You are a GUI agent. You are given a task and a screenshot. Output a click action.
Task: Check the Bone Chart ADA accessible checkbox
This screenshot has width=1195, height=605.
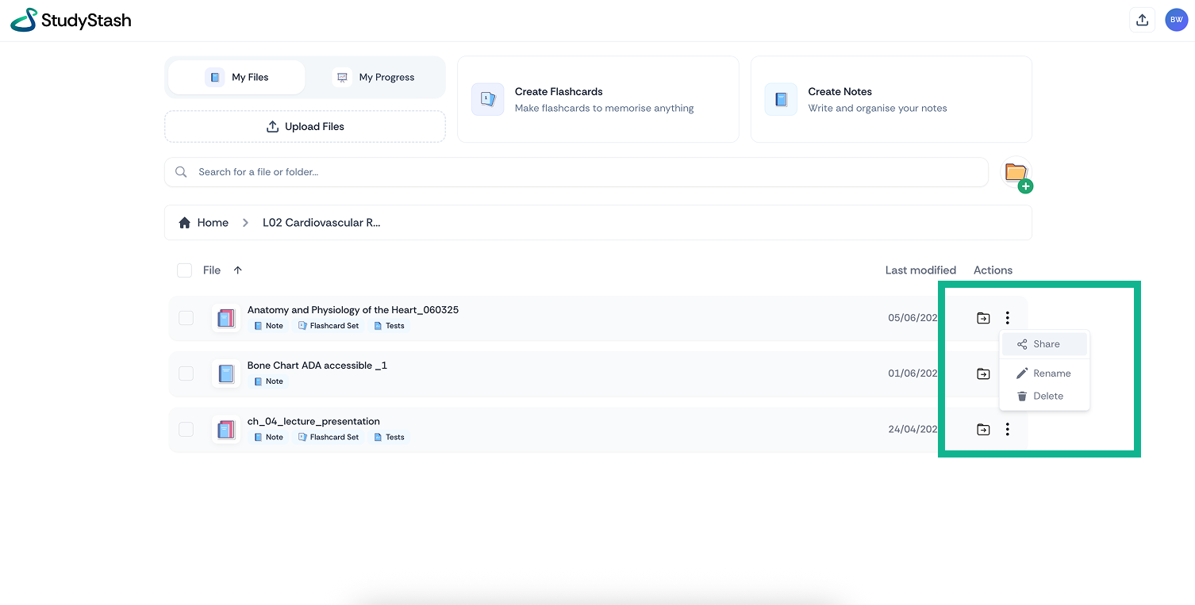pos(186,373)
